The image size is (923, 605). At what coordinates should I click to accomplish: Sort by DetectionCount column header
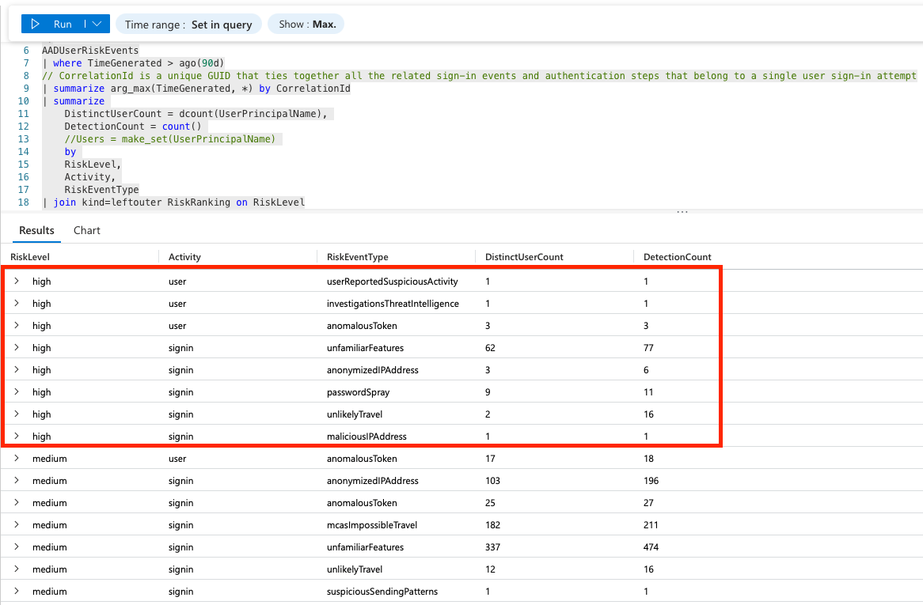point(677,257)
